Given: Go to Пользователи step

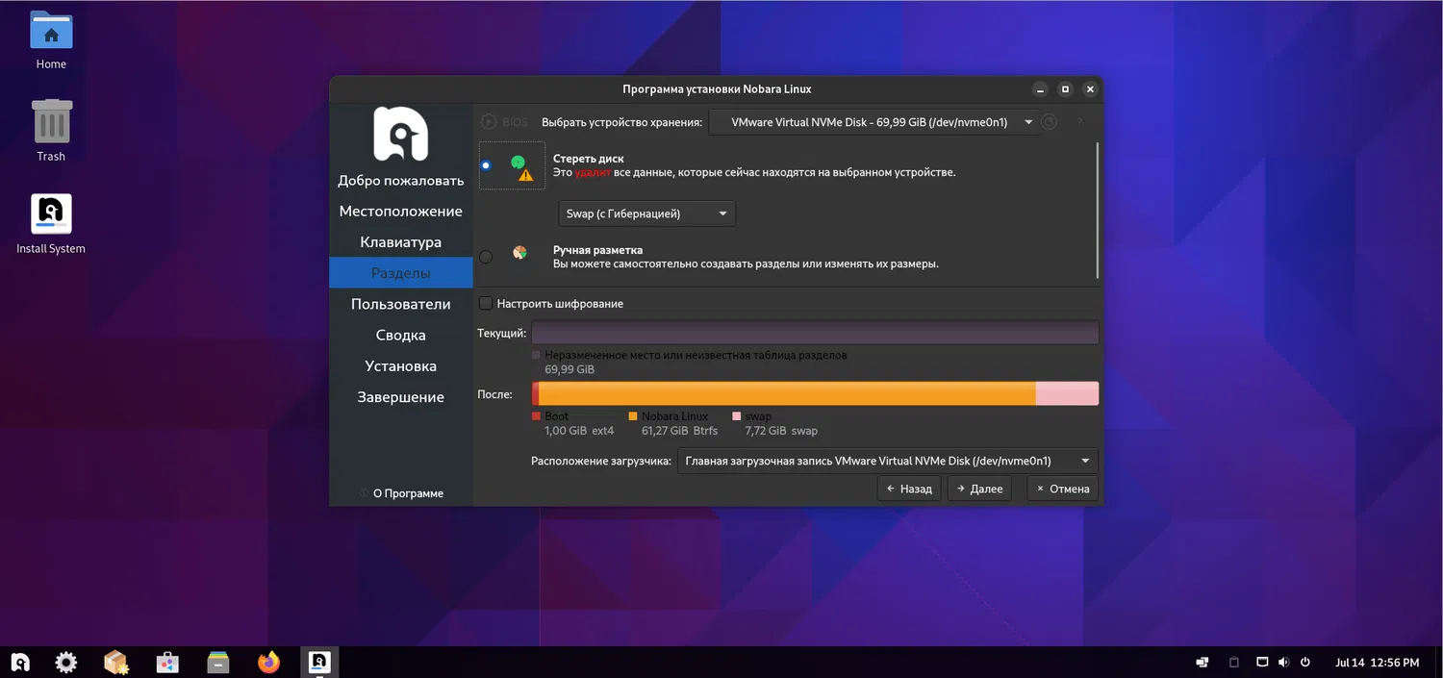Looking at the screenshot, I should click(400, 304).
